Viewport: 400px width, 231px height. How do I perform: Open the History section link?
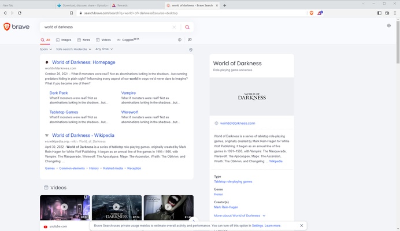94,168
